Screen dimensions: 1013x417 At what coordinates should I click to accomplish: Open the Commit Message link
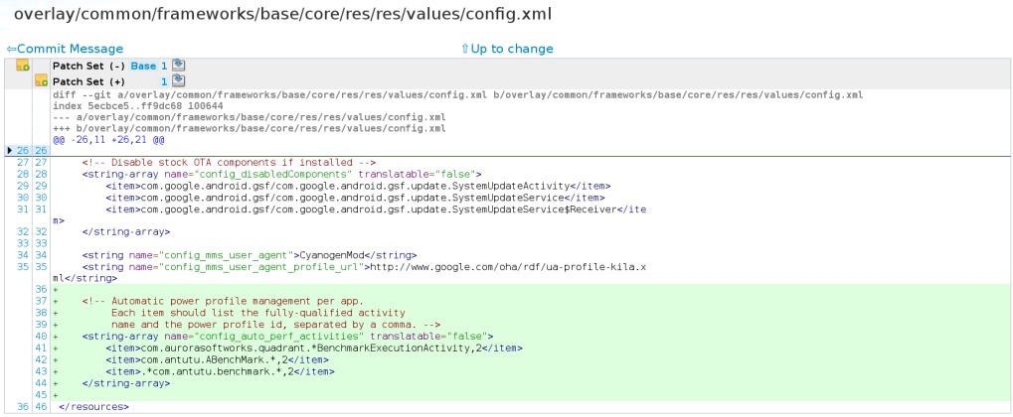pos(70,49)
